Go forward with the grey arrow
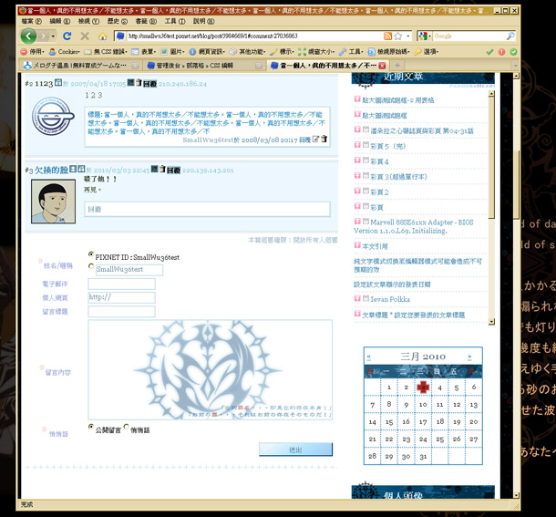The width and height of the screenshot is (556, 517). (x=44, y=36)
